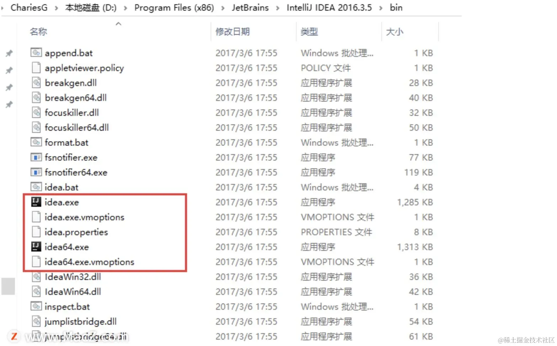Click the appletviewer.policy file icon
The height and width of the screenshot is (346, 557).
(36, 68)
